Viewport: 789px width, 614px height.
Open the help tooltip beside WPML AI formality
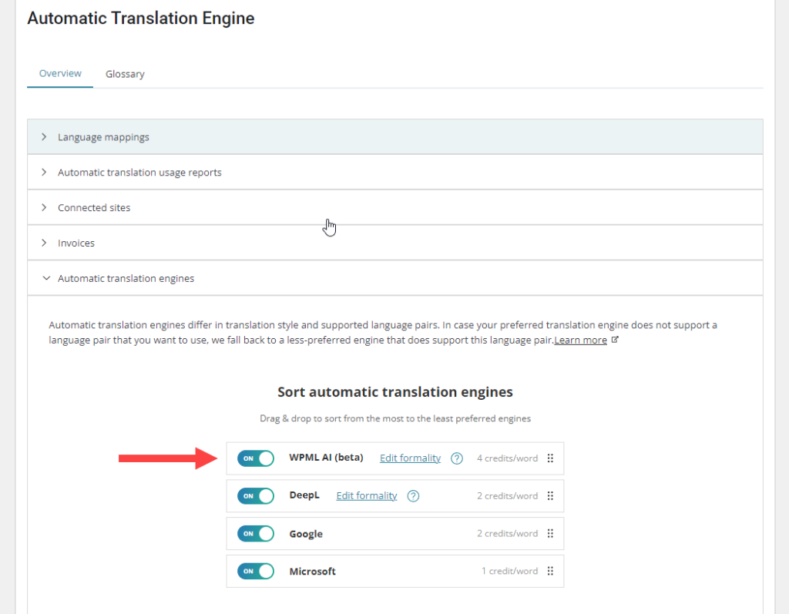coord(456,458)
